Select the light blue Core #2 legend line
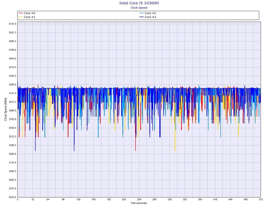This screenshot has width=278, height=208. (x=141, y=13)
